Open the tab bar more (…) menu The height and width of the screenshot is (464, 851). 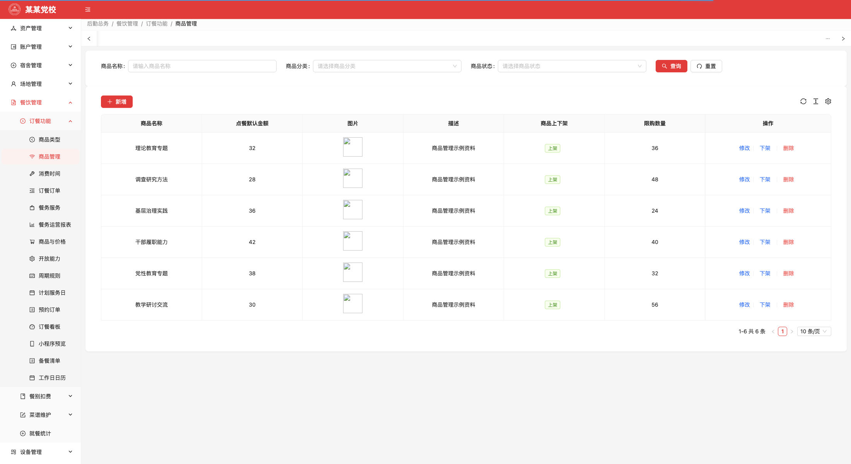point(828,39)
